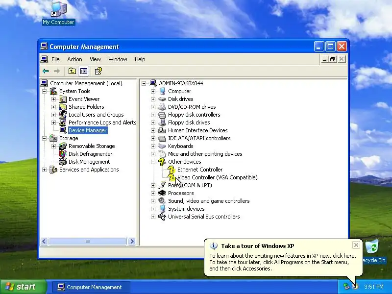Click the Performance Logs and Alerts icon
Screen dimensions: 392x294
point(63,123)
